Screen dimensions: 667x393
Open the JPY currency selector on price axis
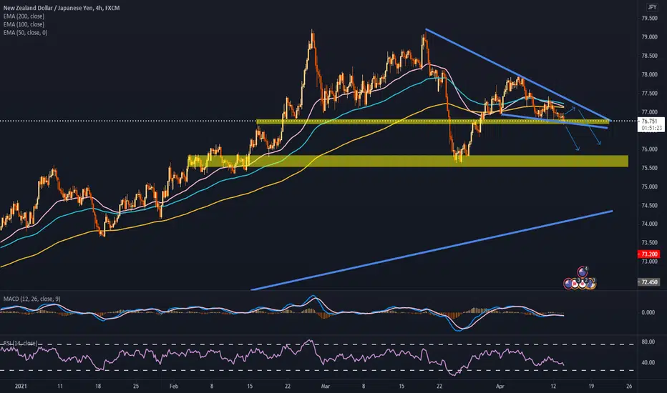(652, 7)
